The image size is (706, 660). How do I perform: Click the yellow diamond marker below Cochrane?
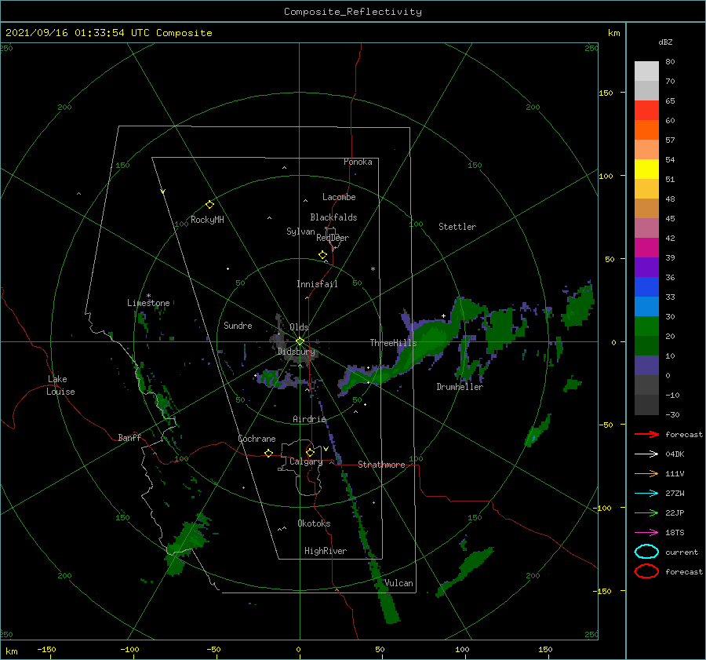pyautogui.click(x=268, y=453)
